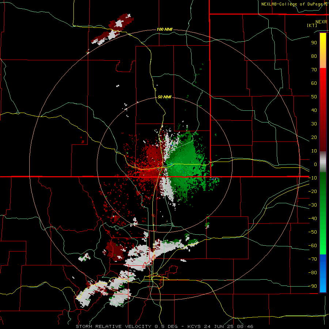Select the -70 value on velocity scale
The image size is (329, 329).
point(313,259)
